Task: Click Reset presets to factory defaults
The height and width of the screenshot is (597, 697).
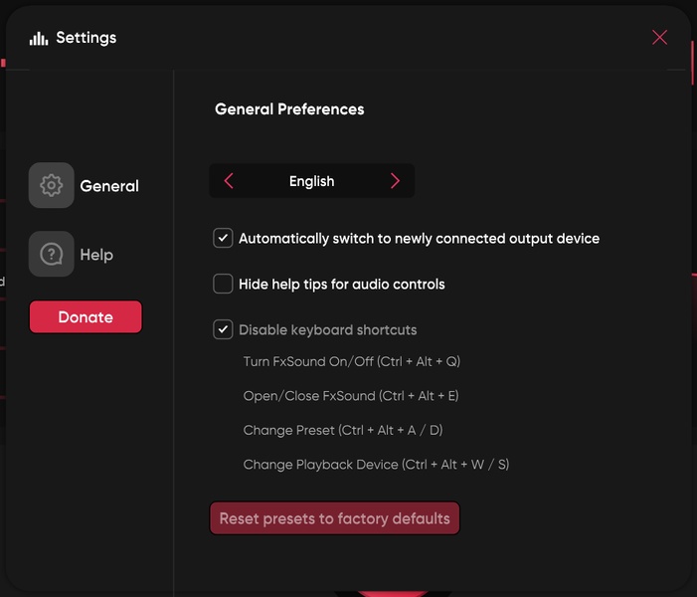Action: (334, 518)
